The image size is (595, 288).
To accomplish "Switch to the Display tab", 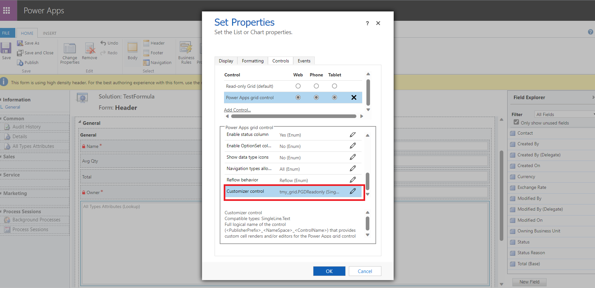I will pyautogui.click(x=226, y=61).
